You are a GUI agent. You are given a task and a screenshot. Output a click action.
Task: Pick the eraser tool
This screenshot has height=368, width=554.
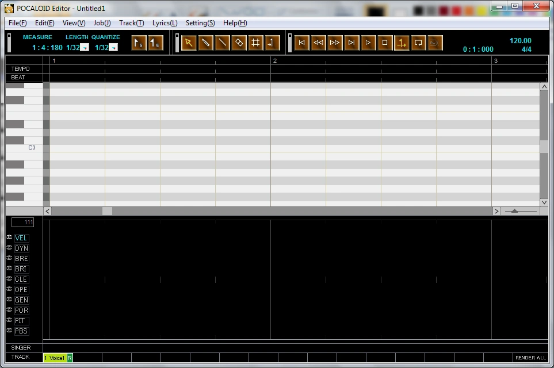point(239,43)
